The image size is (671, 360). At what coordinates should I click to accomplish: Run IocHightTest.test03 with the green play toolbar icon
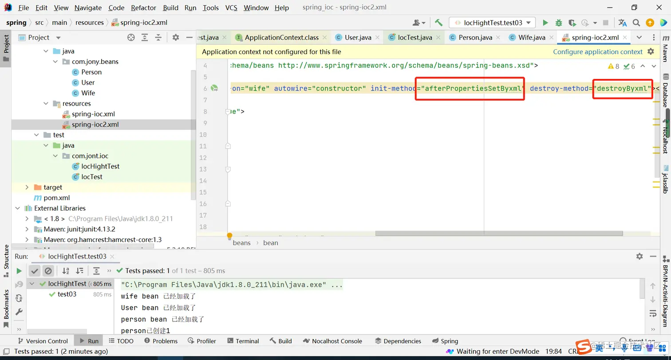[x=545, y=23]
